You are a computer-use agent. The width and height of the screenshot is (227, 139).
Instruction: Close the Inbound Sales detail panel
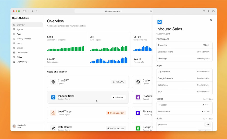[211, 20]
